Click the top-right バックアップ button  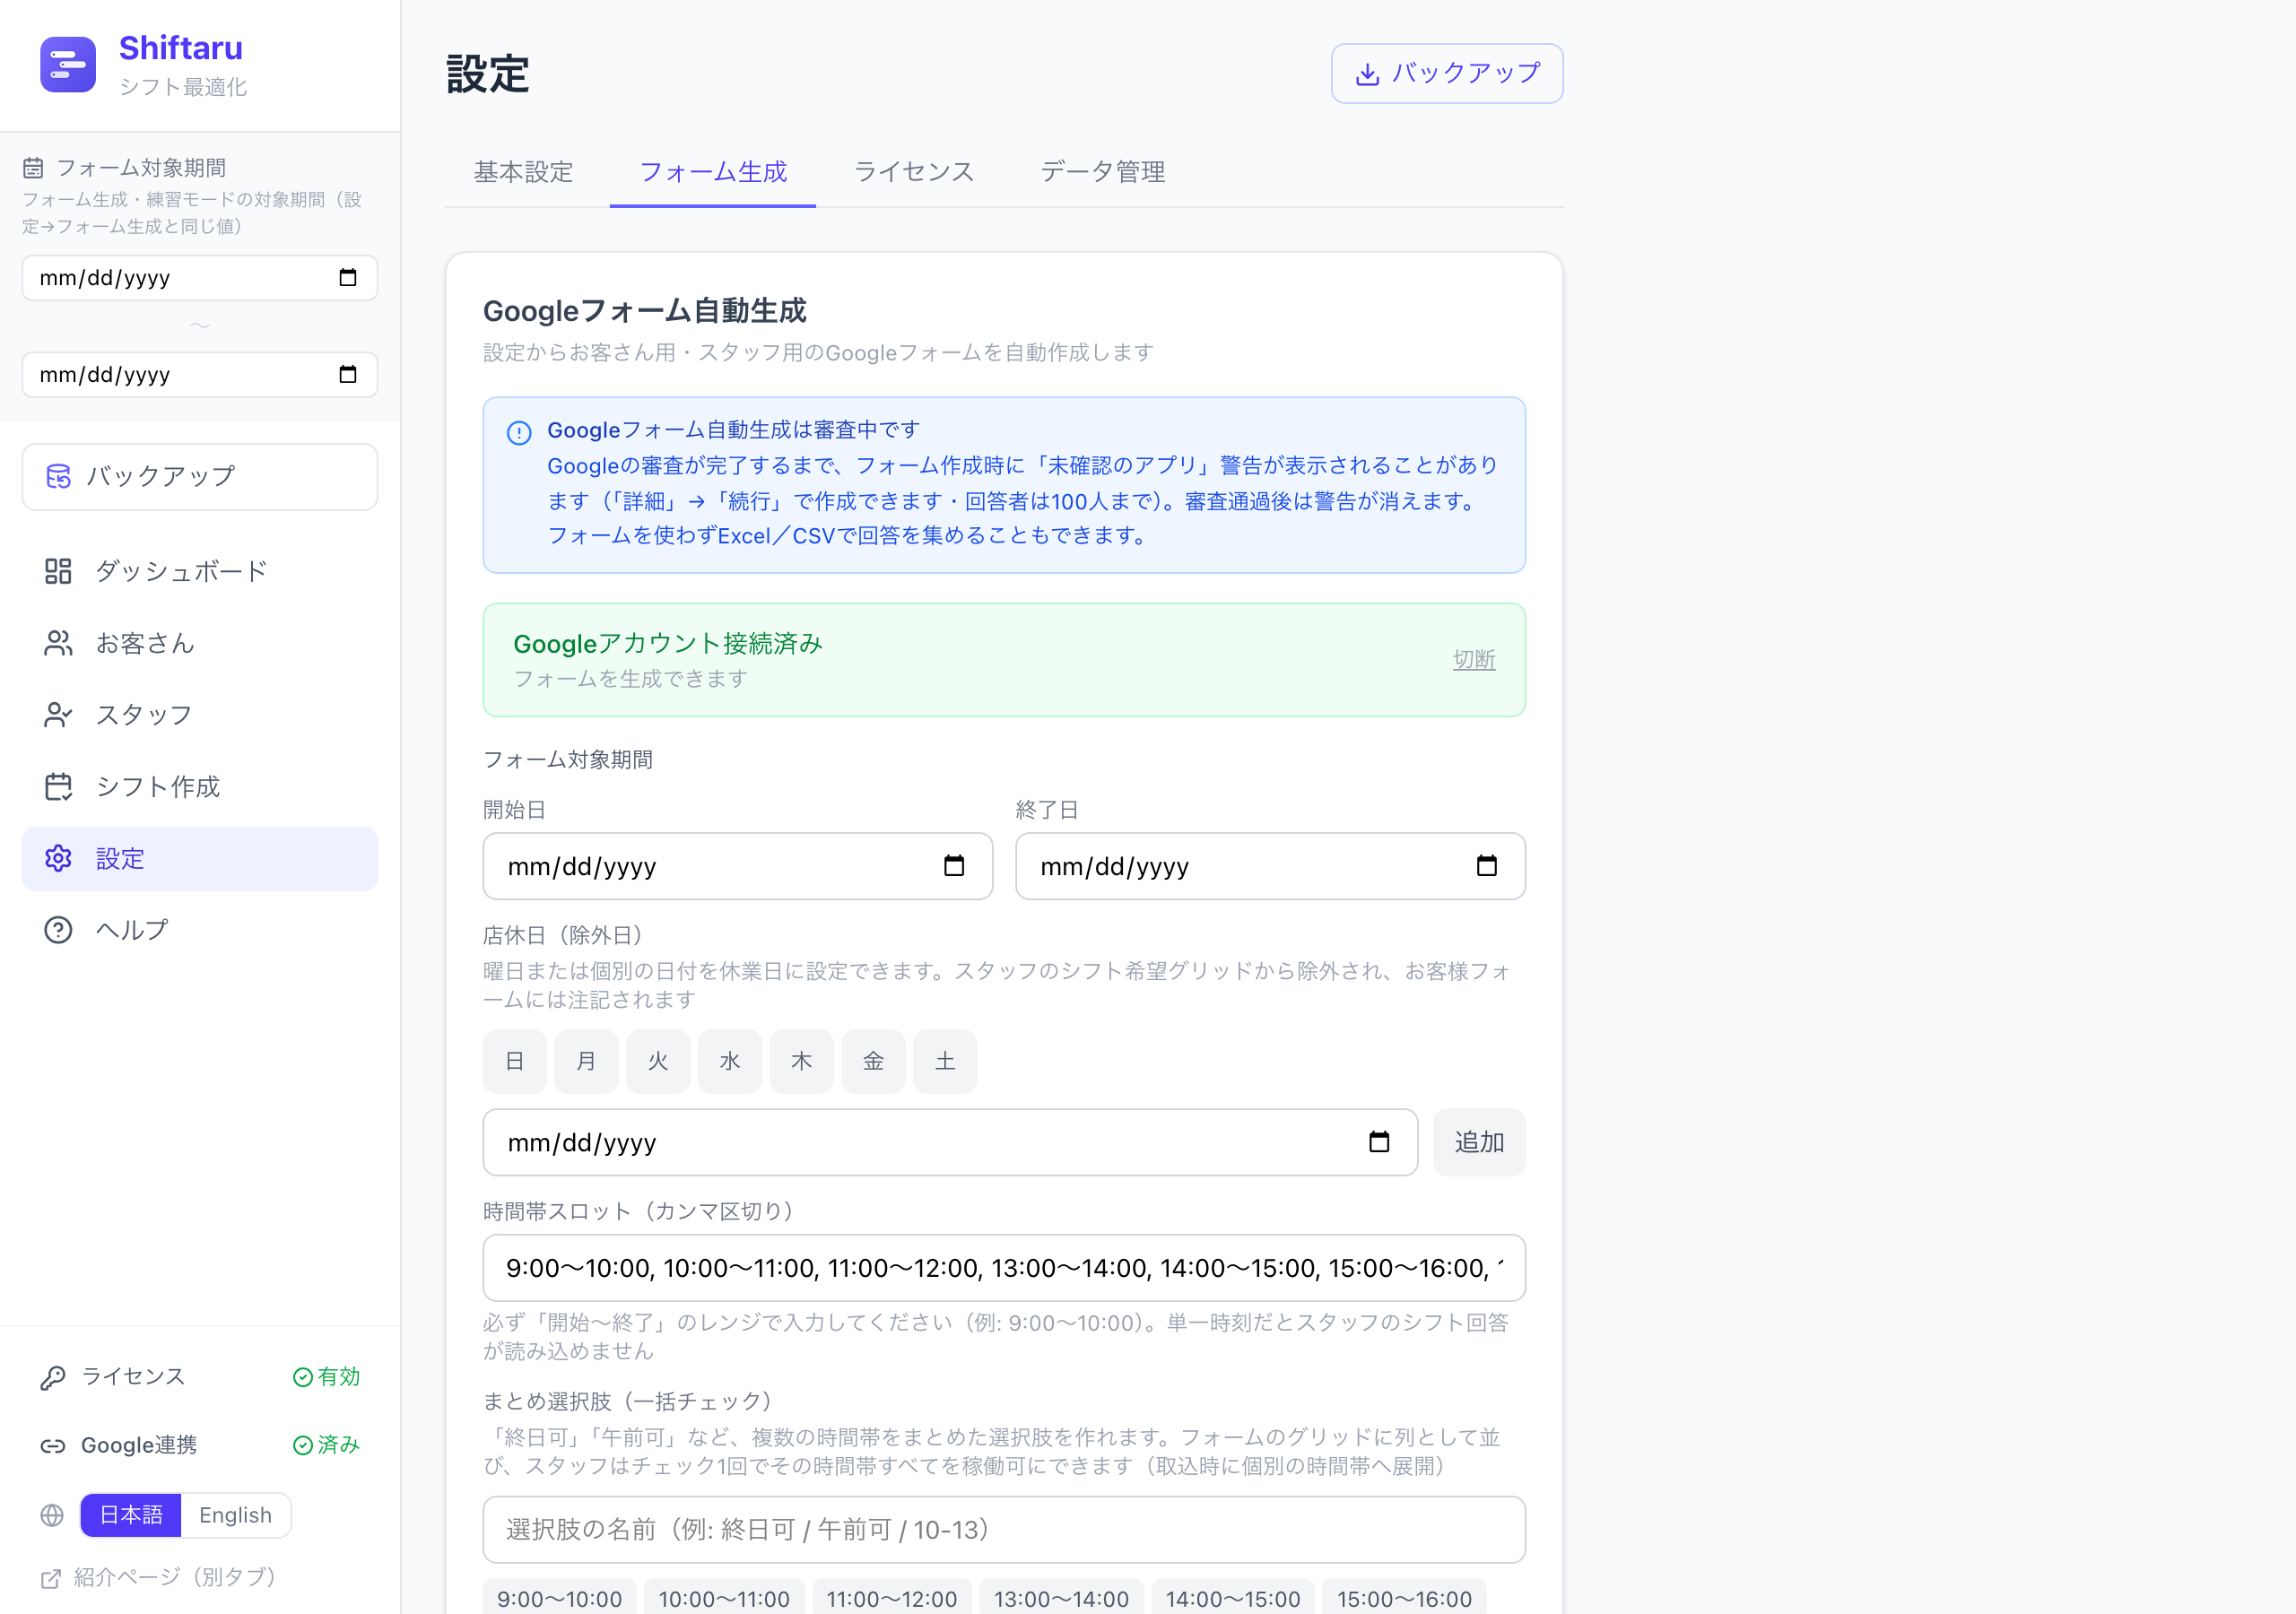[x=1447, y=74]
